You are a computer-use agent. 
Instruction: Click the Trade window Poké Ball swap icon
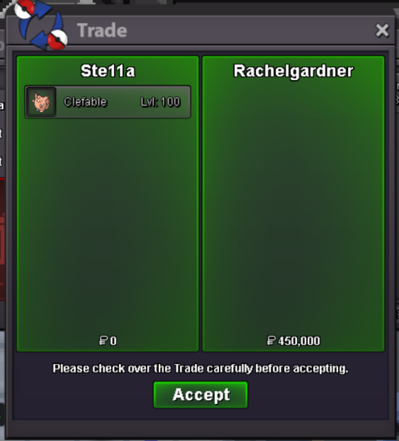[x=41, y=26]
